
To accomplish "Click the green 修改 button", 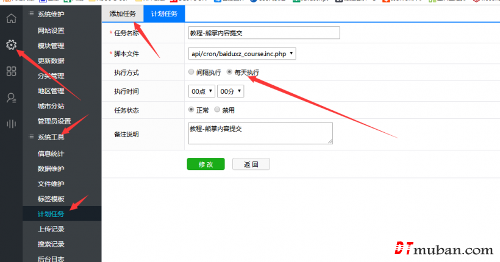I will 205,165.
